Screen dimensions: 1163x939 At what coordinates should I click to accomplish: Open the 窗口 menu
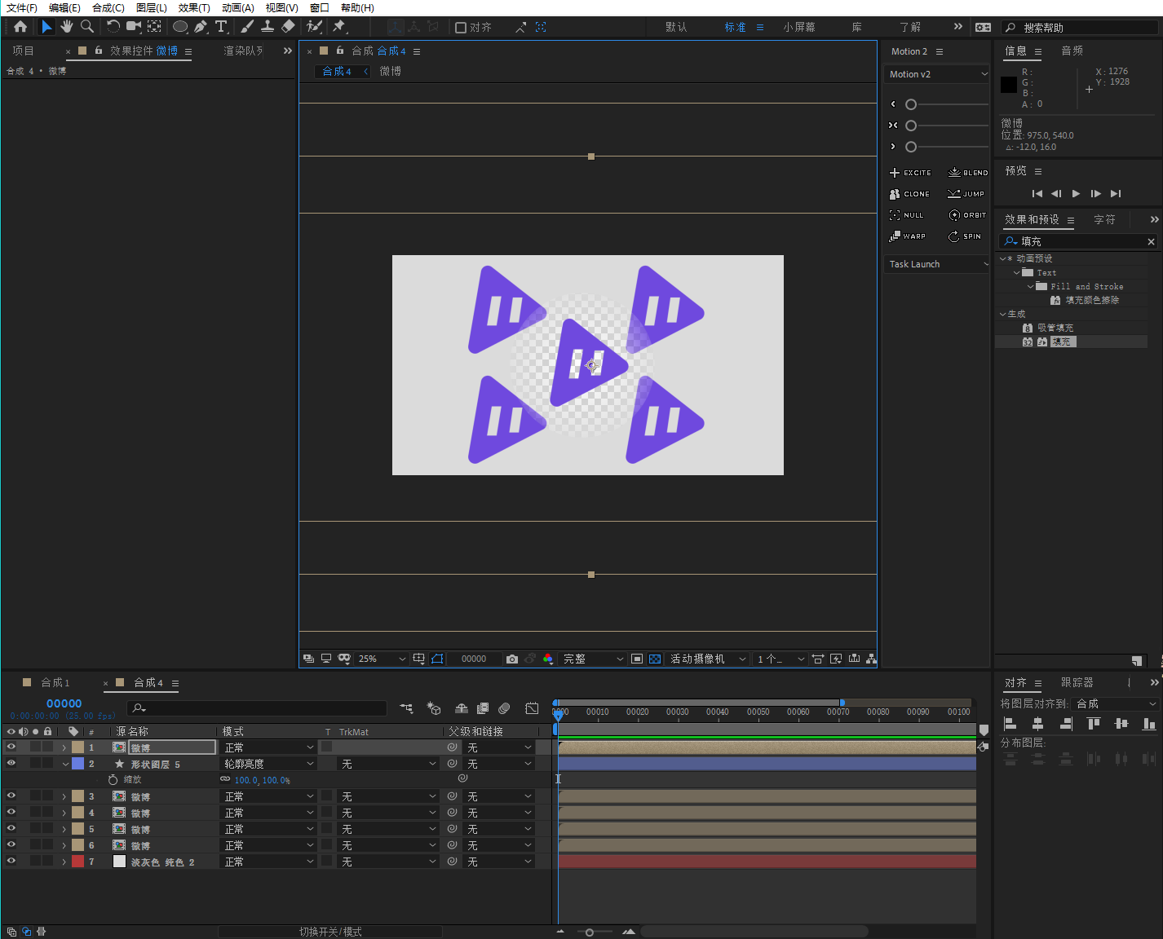tap(320, 8)
